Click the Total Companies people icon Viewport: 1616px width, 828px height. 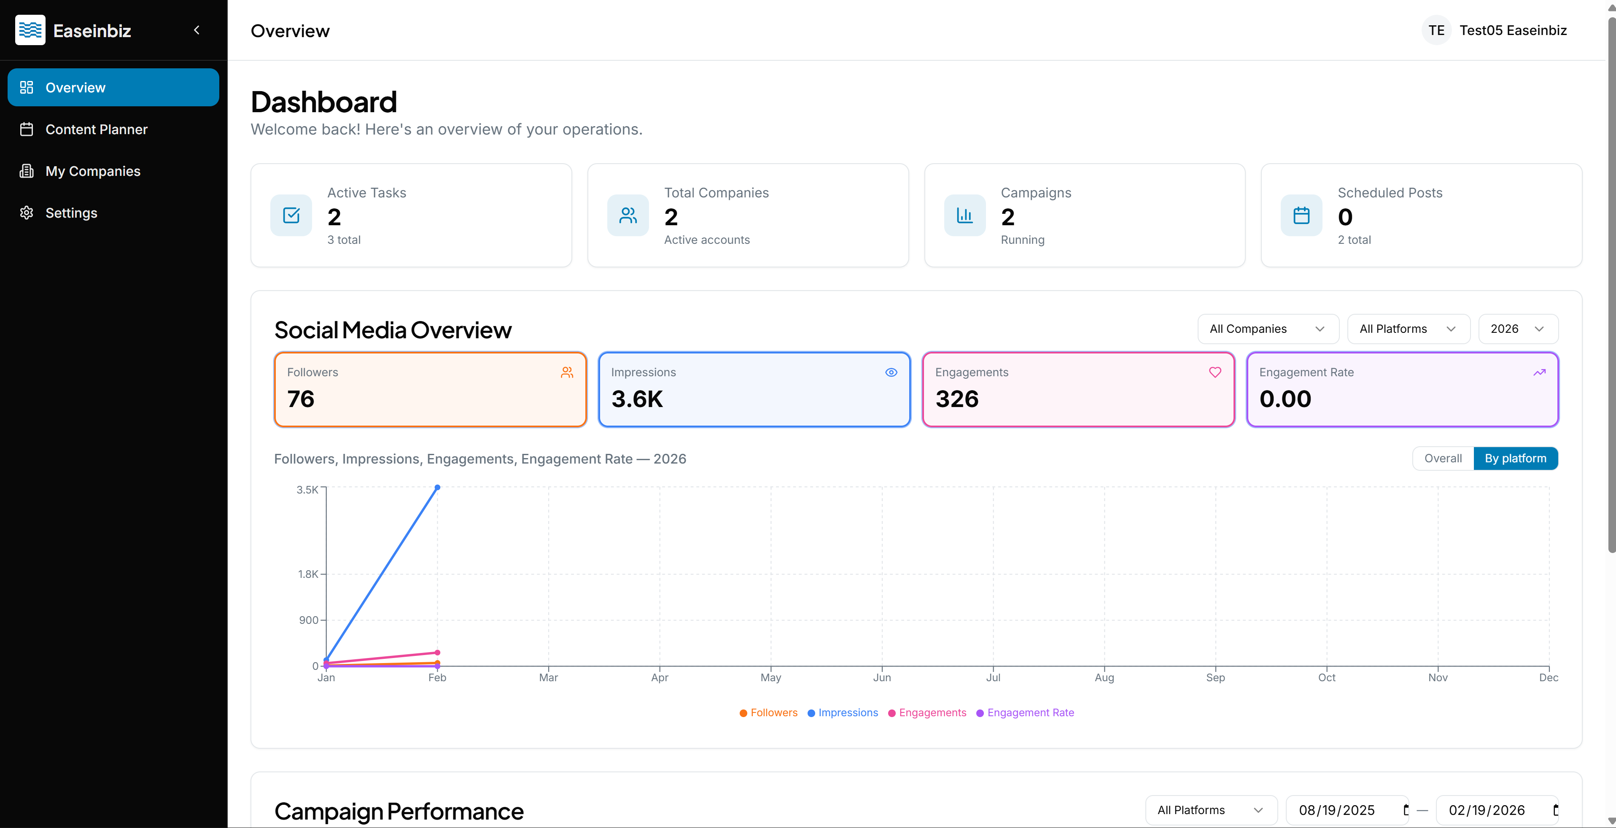click(x=628, y=215)
